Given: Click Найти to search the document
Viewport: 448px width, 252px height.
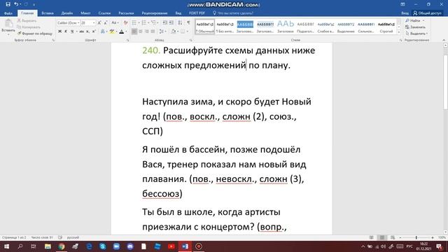Looking at the screenshot, I should tap(415, 20).
